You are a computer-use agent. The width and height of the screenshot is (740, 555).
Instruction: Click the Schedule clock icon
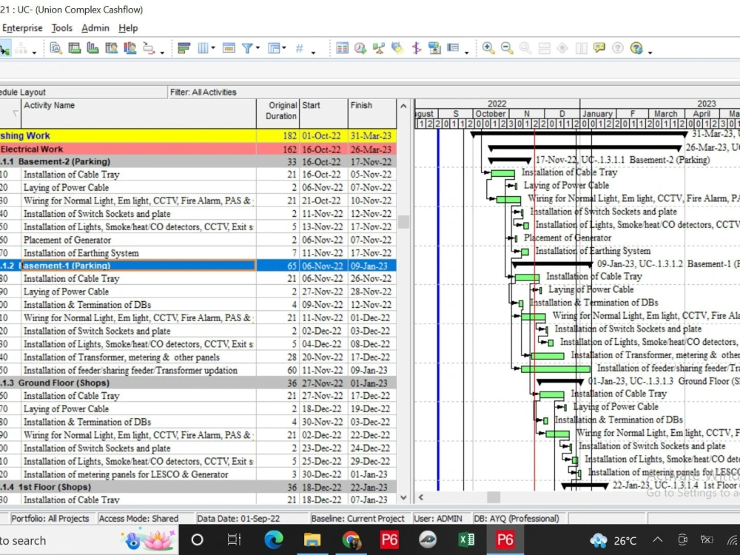coord(360,48)
